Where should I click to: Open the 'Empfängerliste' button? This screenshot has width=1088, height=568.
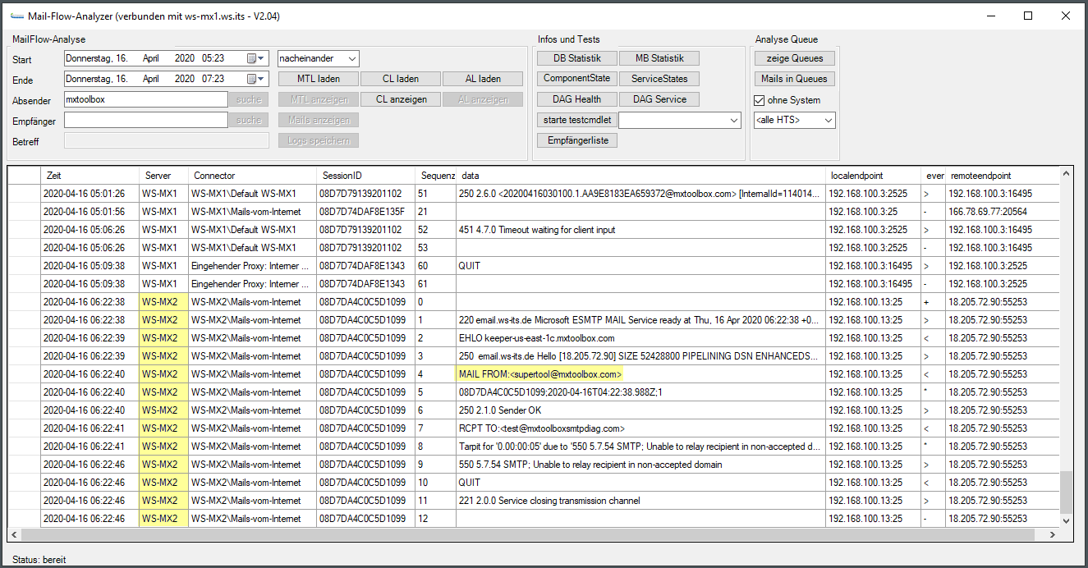point(577,140)
